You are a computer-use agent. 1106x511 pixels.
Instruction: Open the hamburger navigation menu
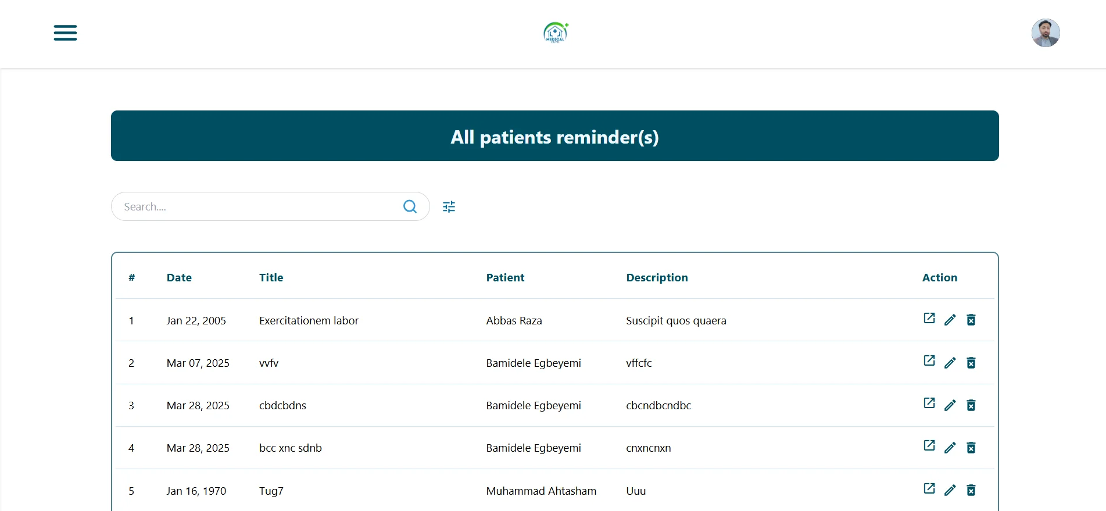pos(65,33)
